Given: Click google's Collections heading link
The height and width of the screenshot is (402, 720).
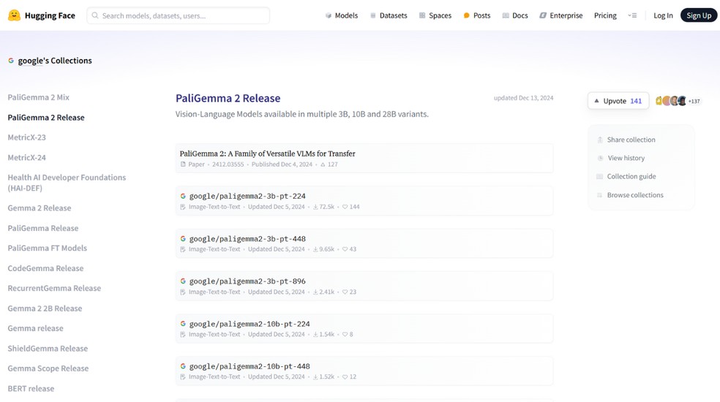Looking at the screenshot, I should pos(55,61).
